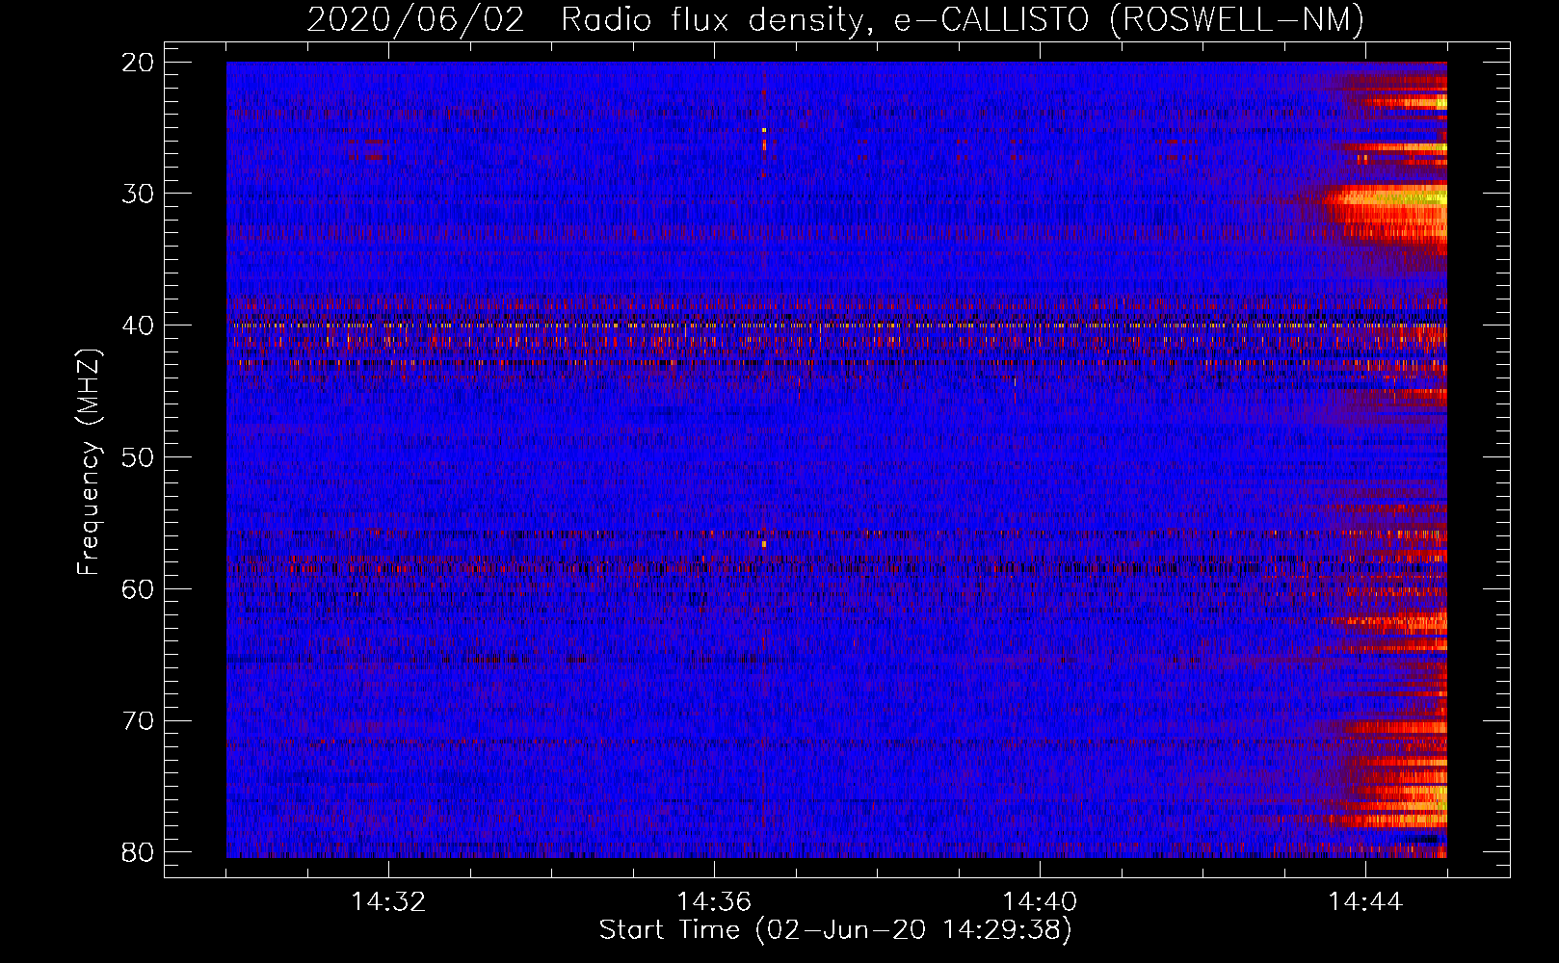Viewport: 1559px width, 963px height.
Task: Click the 70 frequency tick label
Action: coord(139,721)
